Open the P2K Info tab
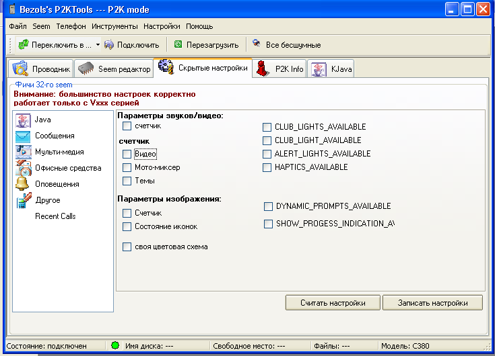Screen dimensions: 495x356 pyautogui.click(x=279, y=69)
